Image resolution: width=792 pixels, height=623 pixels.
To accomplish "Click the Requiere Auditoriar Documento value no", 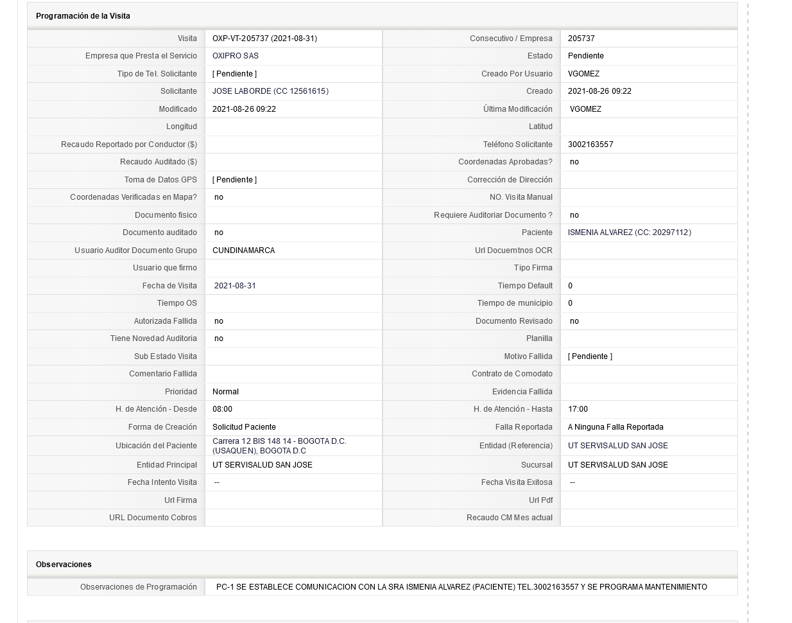I will click(574, 215).
